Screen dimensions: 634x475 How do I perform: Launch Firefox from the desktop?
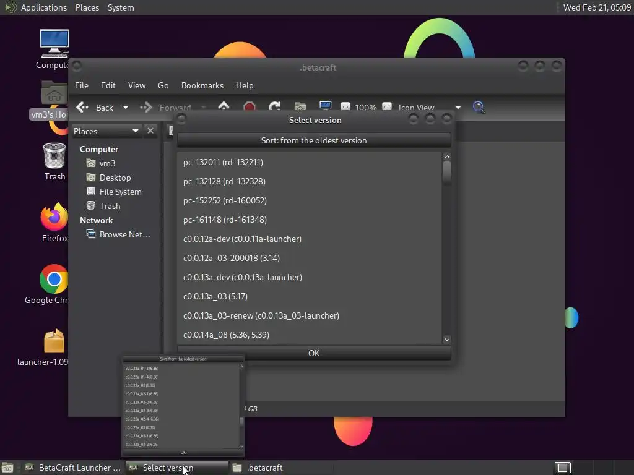(x=54, y=223)
